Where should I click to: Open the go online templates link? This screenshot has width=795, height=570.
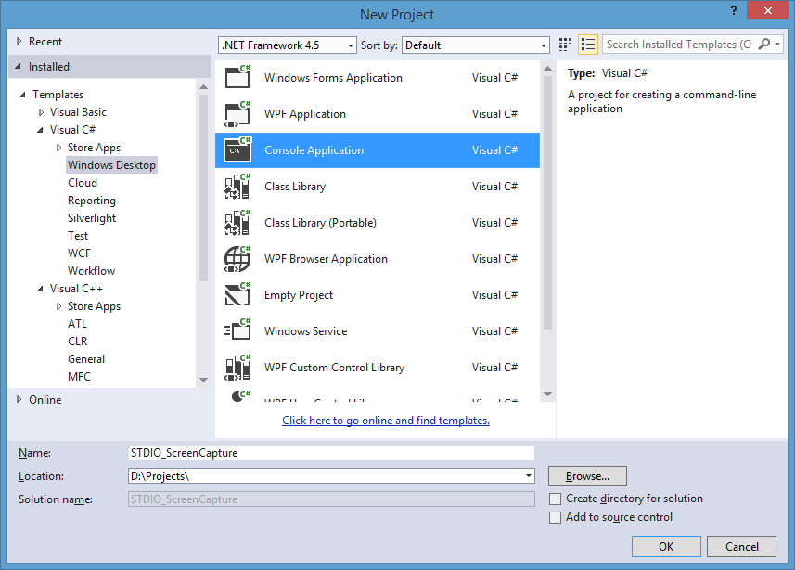[x=386, y=421]
